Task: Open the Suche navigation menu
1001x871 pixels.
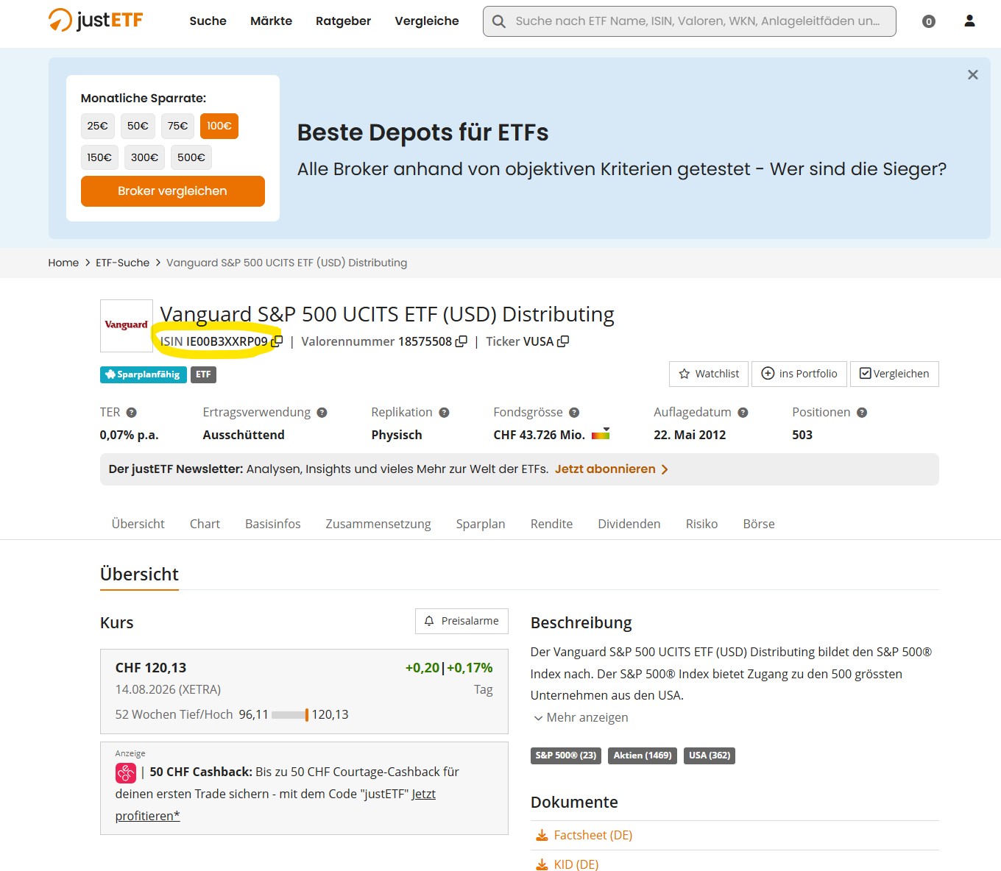Action: pos(208,21)
